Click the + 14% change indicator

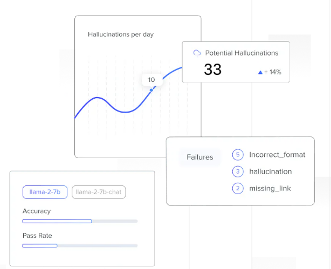click(273, 72)
